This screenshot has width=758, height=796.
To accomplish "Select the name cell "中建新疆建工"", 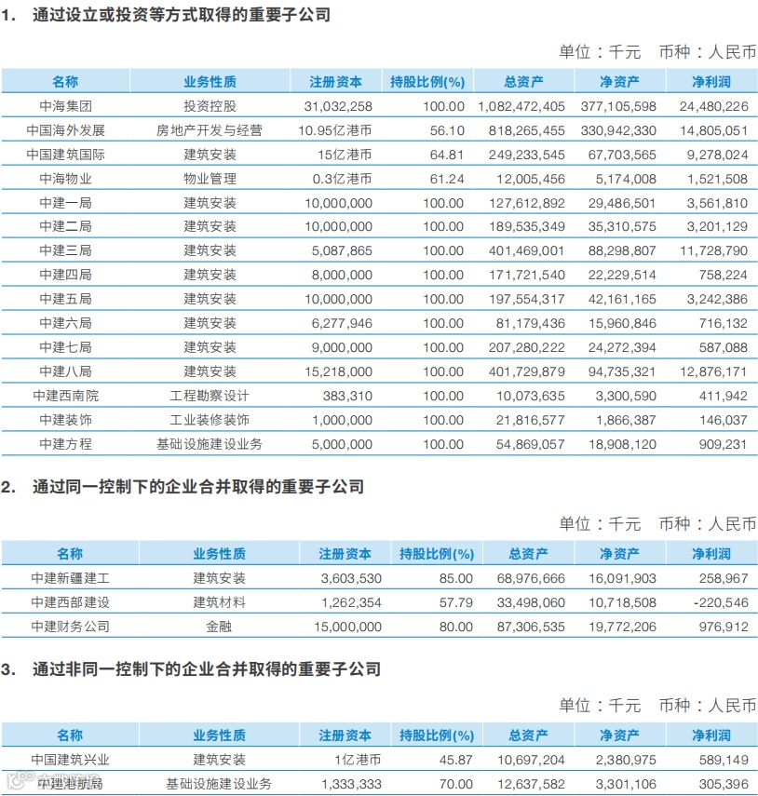I will point(70,578).
